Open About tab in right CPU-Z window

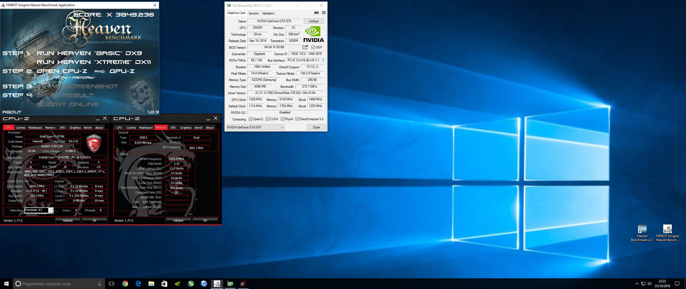point(210,128)
